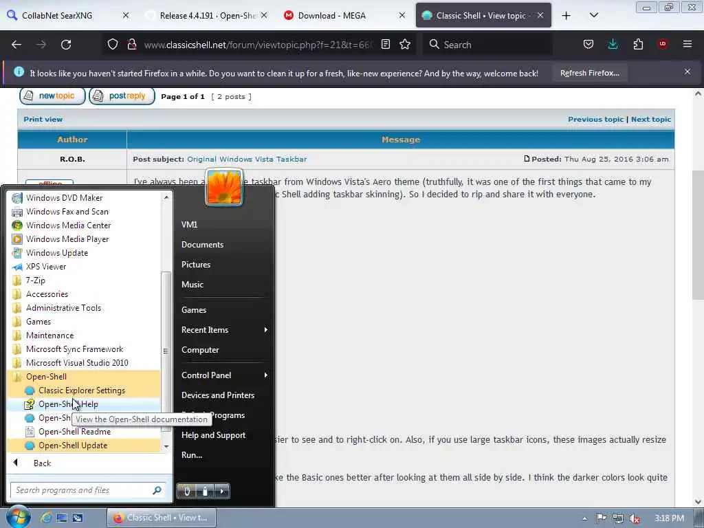Expand the Games folder in programs list
The image size is (704, 528).
tap(84, 322)
